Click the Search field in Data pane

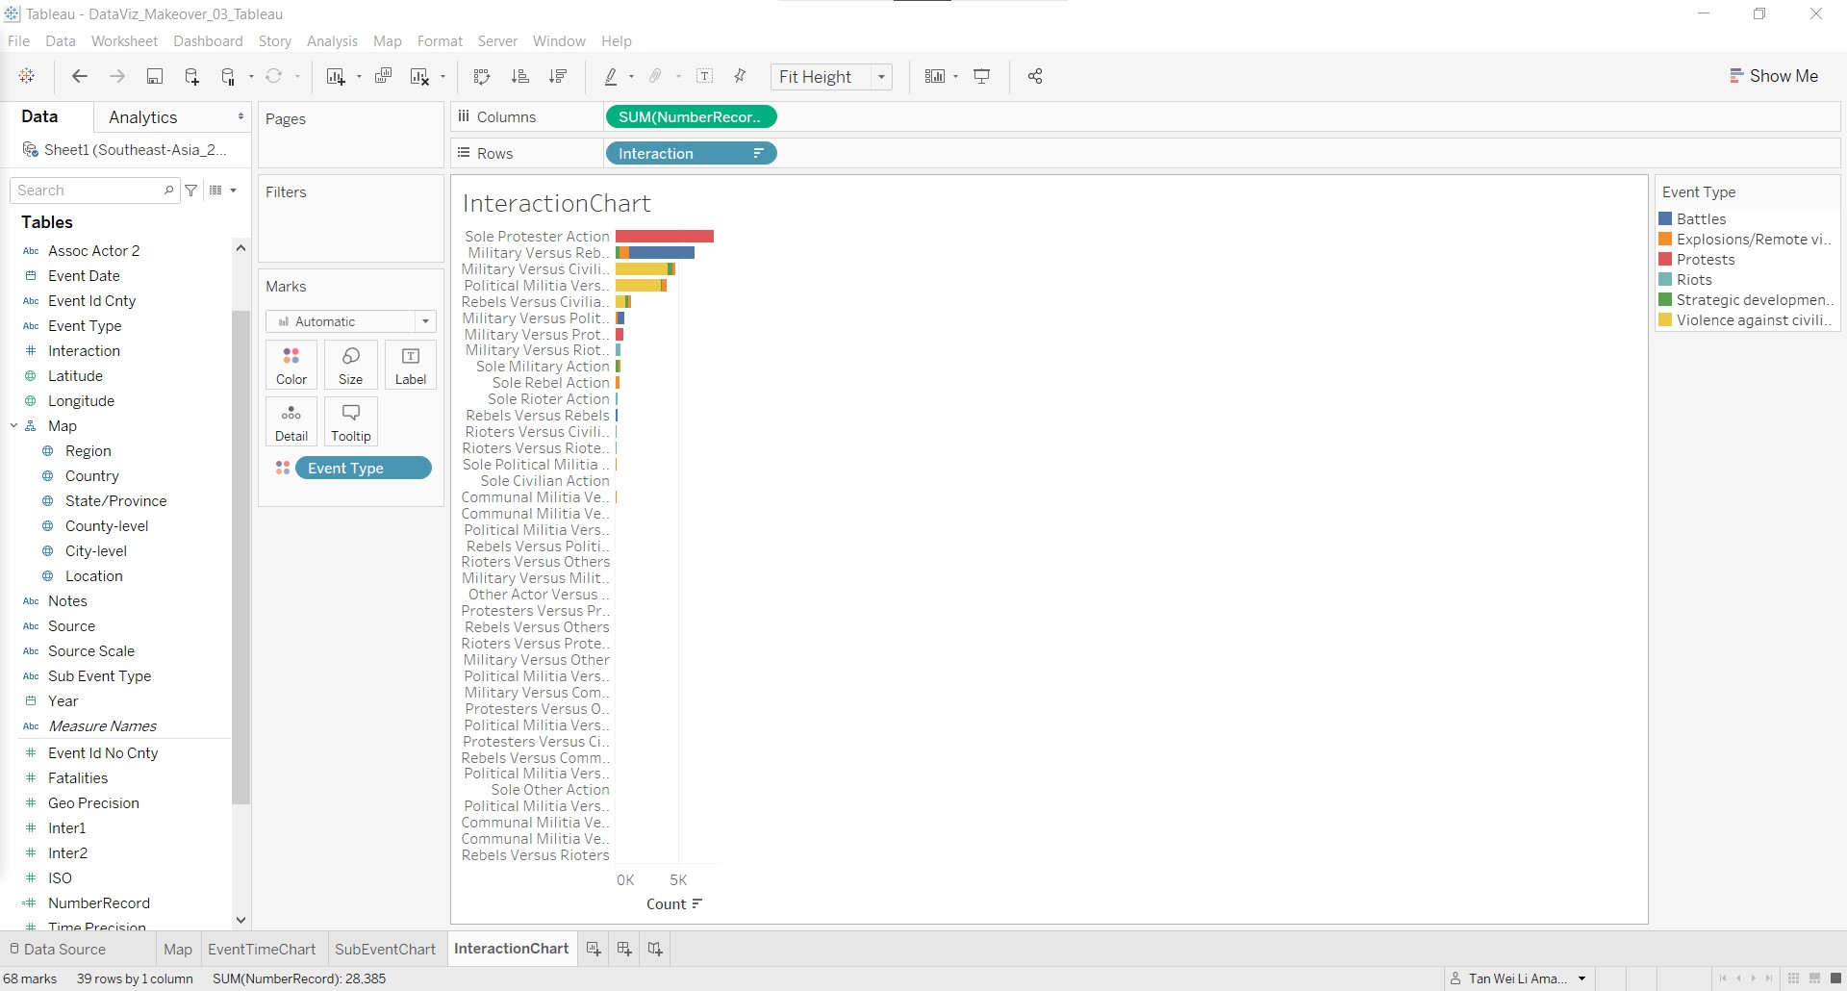89,191
